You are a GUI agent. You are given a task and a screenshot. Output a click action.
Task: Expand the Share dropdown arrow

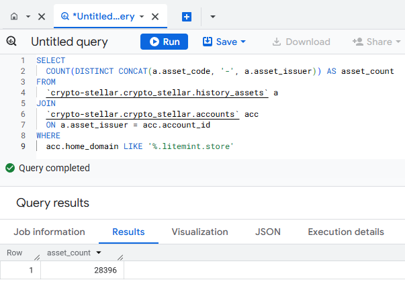[x=398, y=42]
